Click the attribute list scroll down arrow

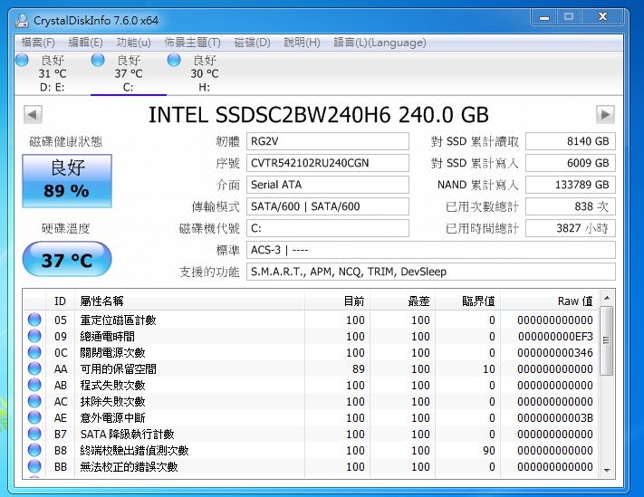pyautogui.click(x=607, y=471)
